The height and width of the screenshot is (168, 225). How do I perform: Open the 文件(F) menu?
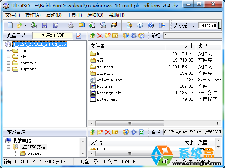[x=13, y=15]
